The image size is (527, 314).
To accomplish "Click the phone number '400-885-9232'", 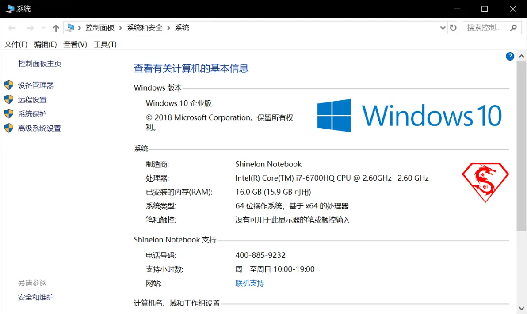I will point(260,255).
